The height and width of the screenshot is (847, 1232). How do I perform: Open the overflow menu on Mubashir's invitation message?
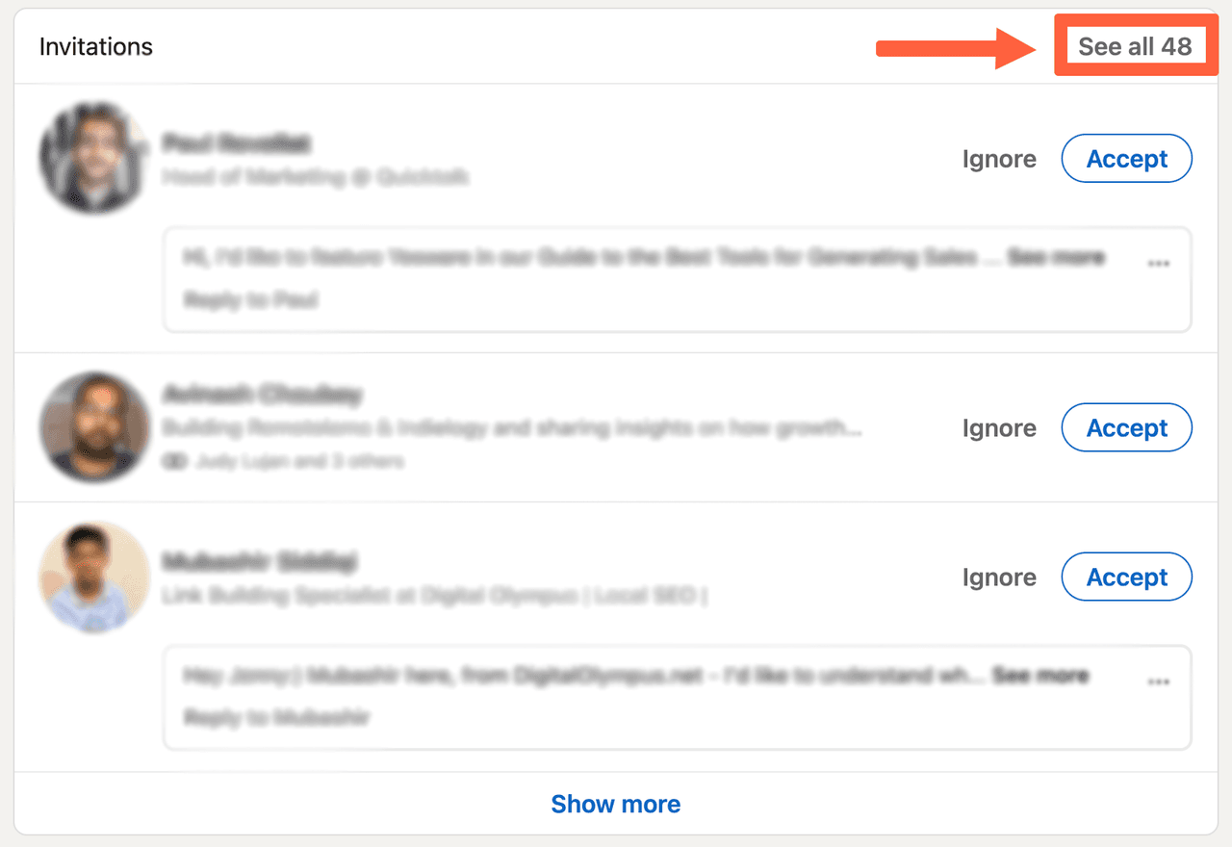pyautogui.click(x=1159, y=680)
